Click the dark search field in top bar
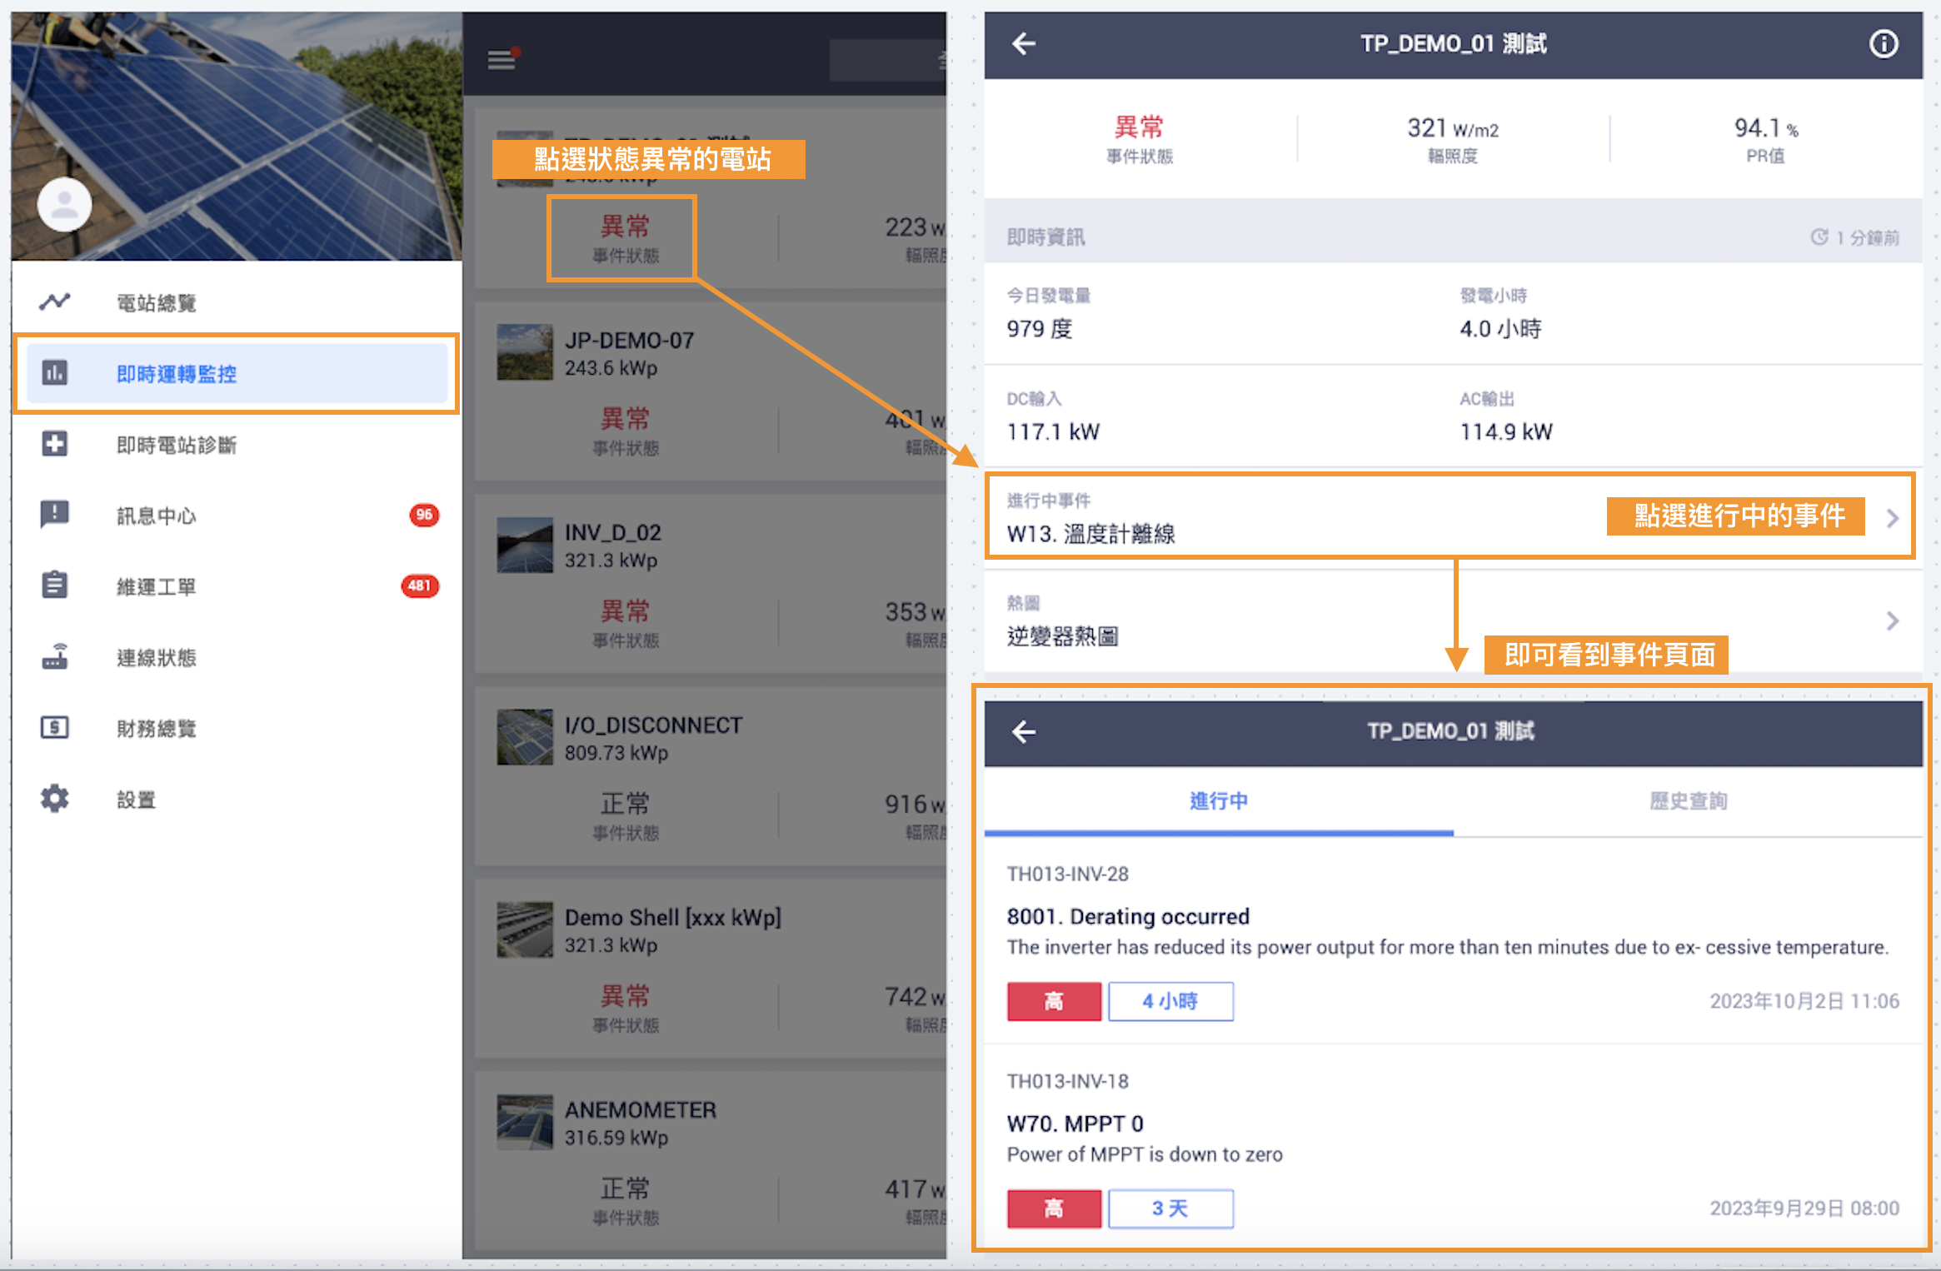This screenshot has width=1941, height=1271. pyautogui.click(x=887, y=59)
